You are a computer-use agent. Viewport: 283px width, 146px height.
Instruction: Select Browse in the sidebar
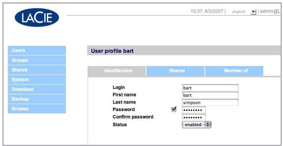tap(37, 109)
